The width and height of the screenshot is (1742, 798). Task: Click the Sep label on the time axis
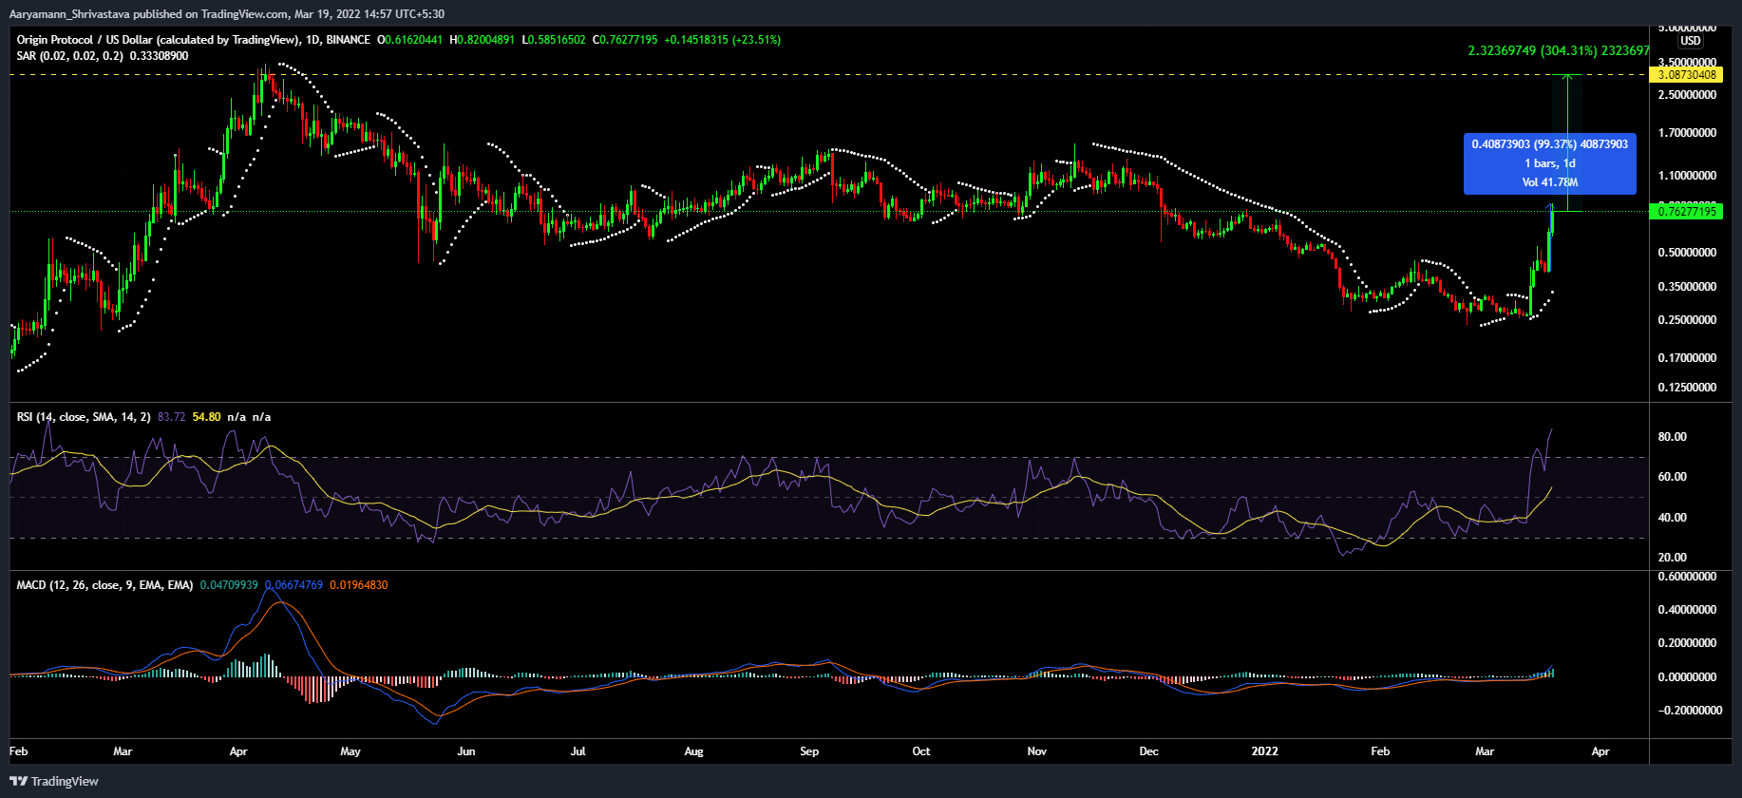tap(809, 751)
